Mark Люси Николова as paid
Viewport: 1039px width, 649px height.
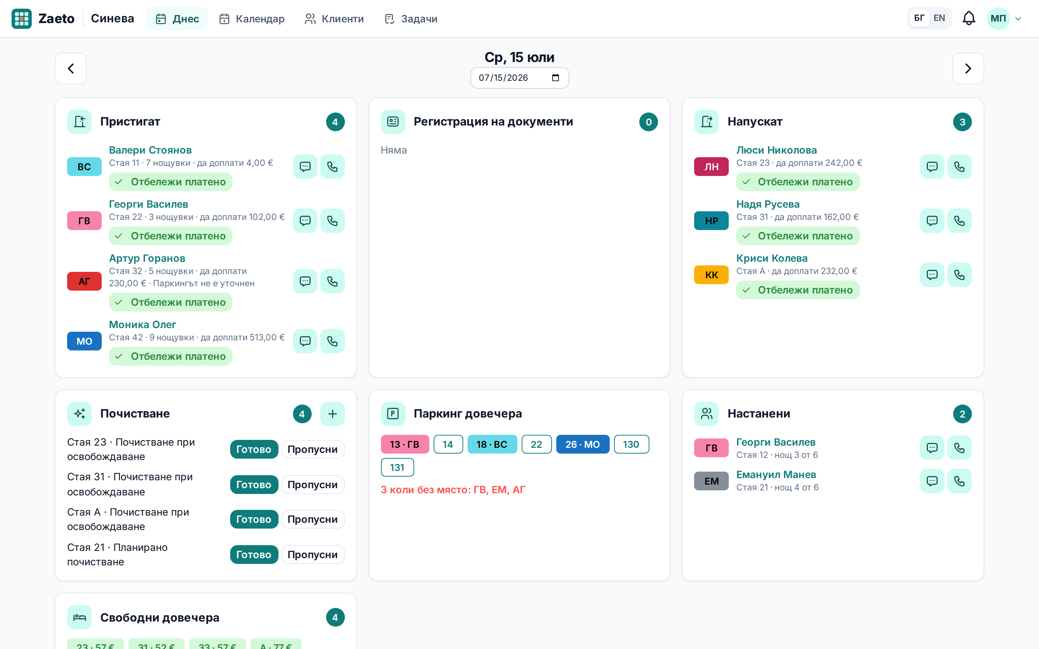[798, 182]
